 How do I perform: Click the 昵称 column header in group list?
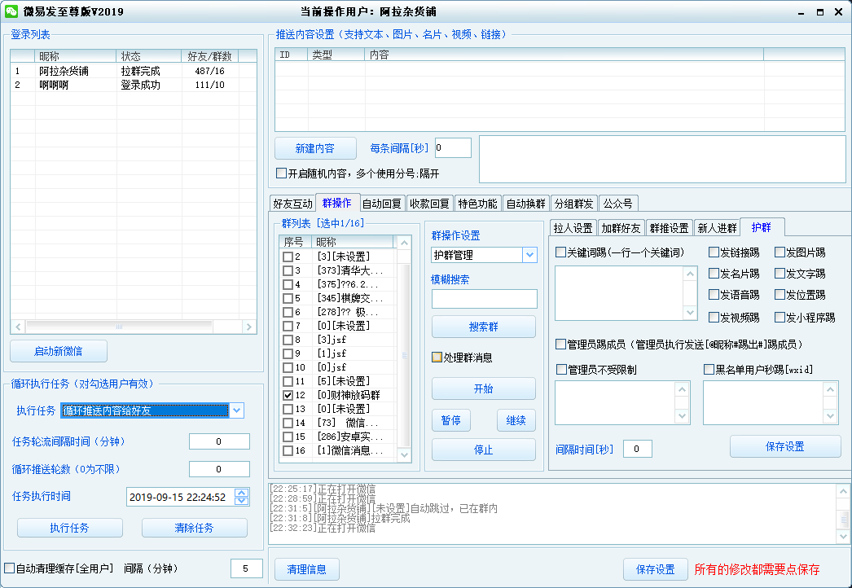pyautogui.click(x=354, y=242)
